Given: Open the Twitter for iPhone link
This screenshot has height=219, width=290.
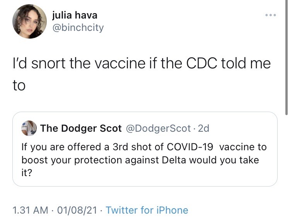Looking at the screenshot, I should (x=147, y=210).
